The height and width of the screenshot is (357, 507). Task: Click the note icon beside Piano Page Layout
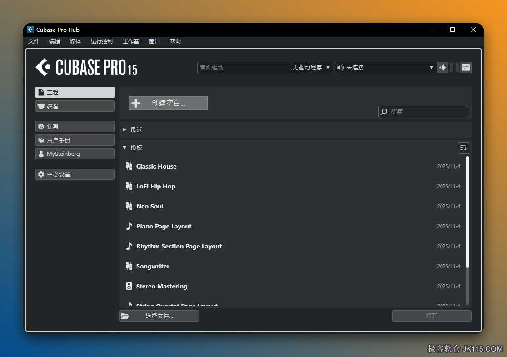point(129,226)
